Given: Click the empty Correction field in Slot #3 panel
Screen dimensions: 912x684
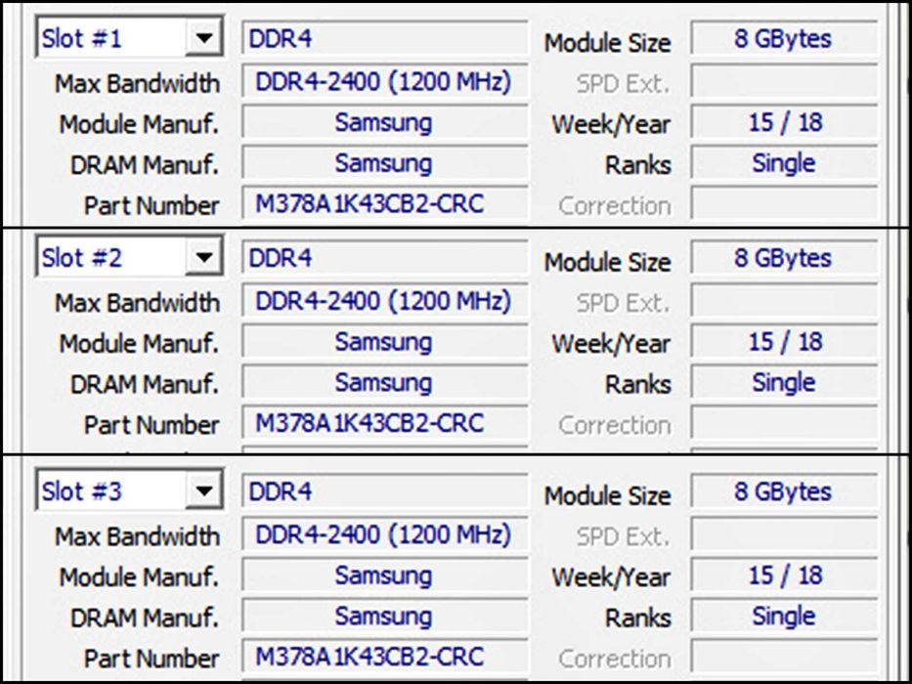Looking at the screenshot, I should coord(784,657).
